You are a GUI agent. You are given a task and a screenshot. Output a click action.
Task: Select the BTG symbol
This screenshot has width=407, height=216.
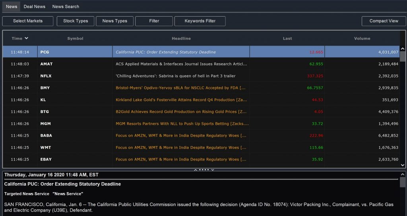(45, 112)
